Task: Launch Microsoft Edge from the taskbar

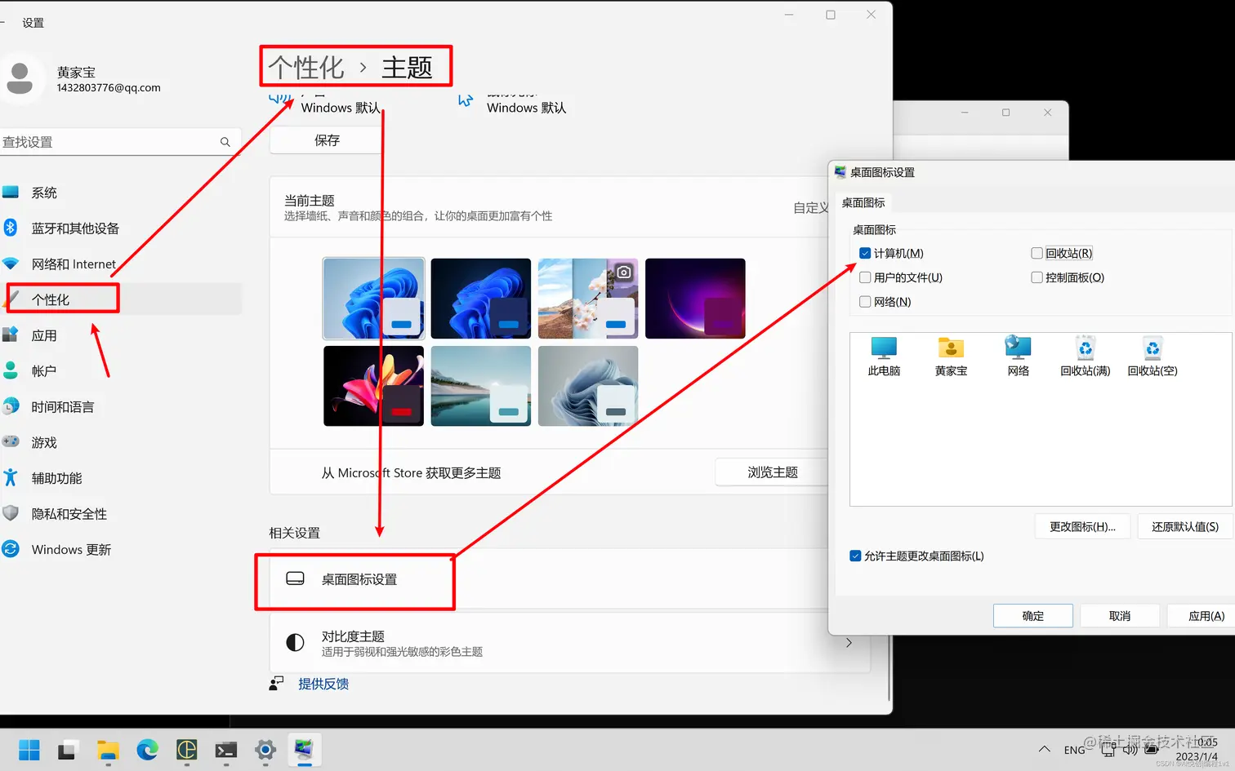Action: 147,750
